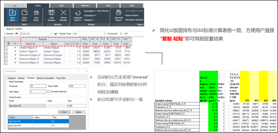Switch to the Tools ribbon tab
Viewport: 278px width, 133px height.
click(108, 6)
